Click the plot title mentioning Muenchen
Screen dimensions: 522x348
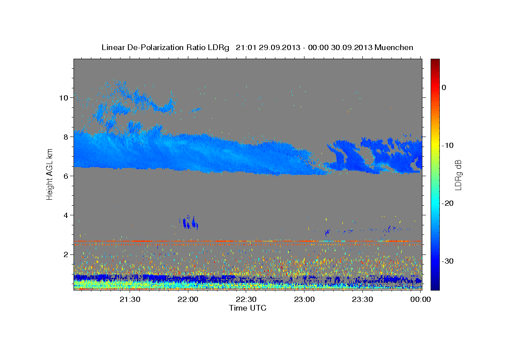(x=257, y=47)
